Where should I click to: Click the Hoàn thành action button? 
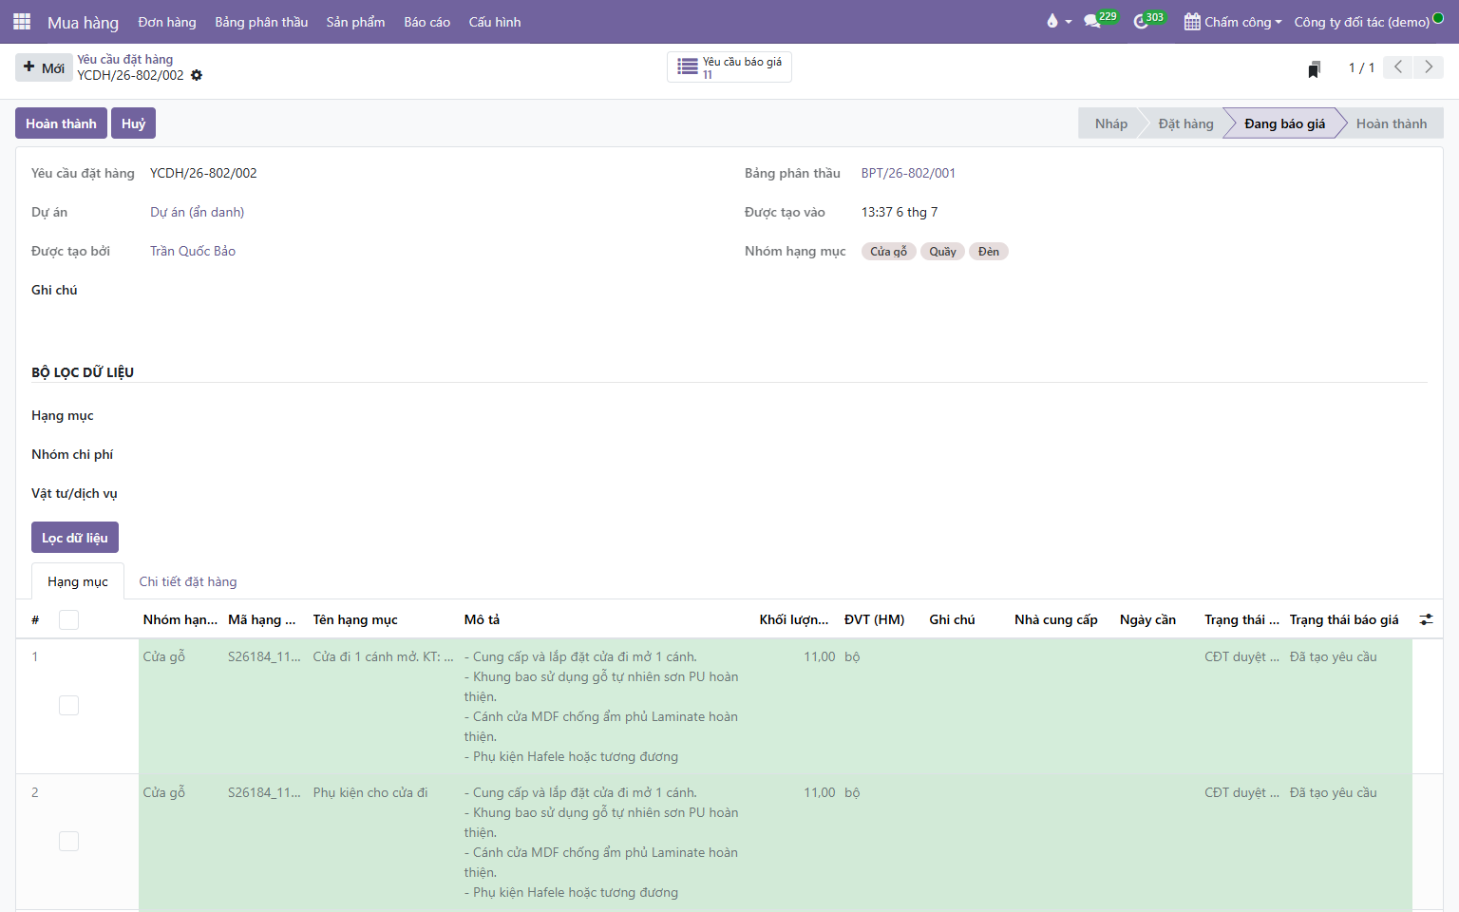(61, 123)
